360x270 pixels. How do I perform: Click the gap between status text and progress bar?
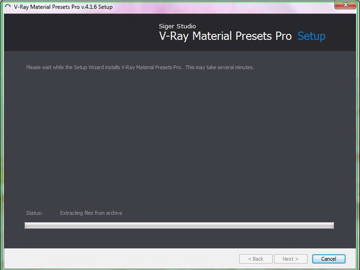(179, 219)
